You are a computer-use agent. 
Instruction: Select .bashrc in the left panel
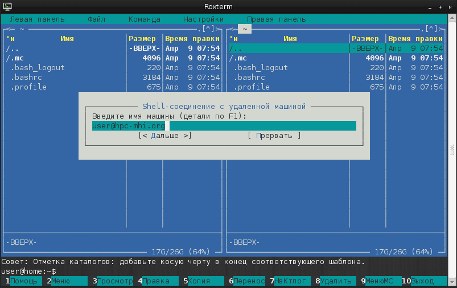[28, 78]
